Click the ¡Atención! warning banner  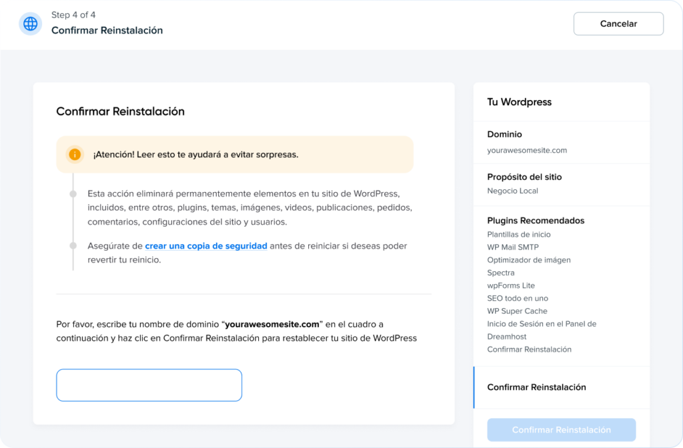234,155
